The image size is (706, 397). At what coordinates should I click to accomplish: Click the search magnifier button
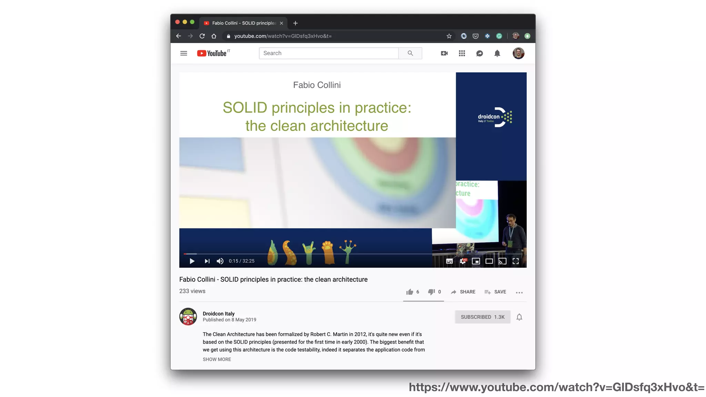coord(410,53)
